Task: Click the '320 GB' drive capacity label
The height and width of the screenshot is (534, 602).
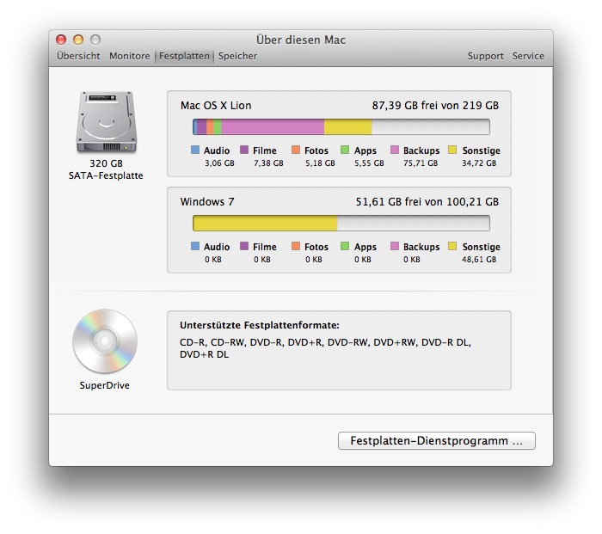Action: click(106, 163)
